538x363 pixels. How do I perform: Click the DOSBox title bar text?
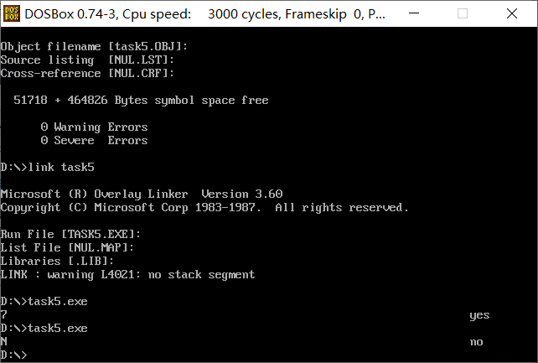[204, 14]
